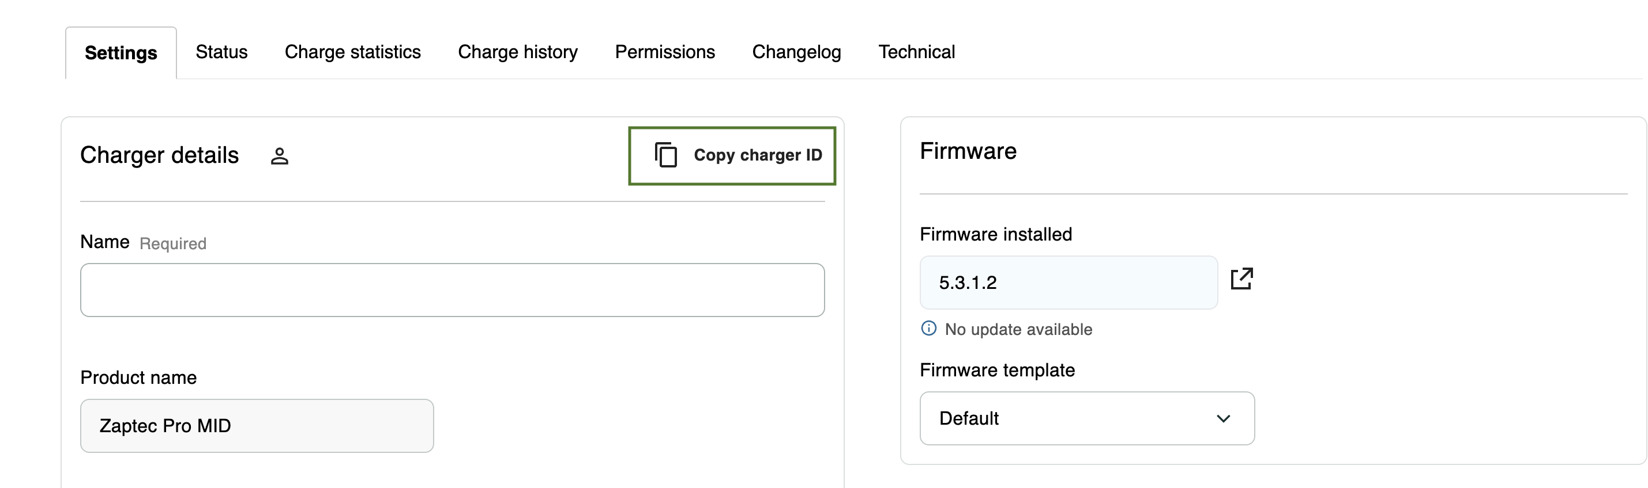Screen dimensions: 1648x488
Task: View the Charge history tab
Action: click(518, 52)
